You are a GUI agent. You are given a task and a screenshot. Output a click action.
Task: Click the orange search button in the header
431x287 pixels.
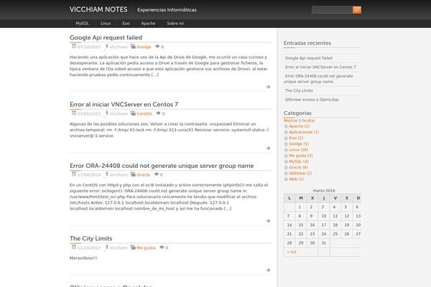tap(357, 10)
